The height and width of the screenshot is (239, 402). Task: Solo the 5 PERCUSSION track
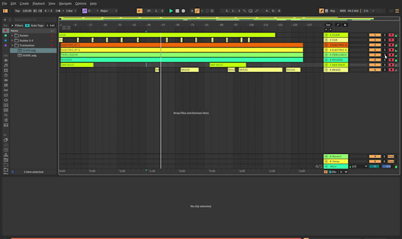385,55
